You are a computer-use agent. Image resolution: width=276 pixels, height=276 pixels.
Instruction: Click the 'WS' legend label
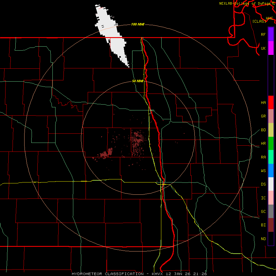point(263,171)
